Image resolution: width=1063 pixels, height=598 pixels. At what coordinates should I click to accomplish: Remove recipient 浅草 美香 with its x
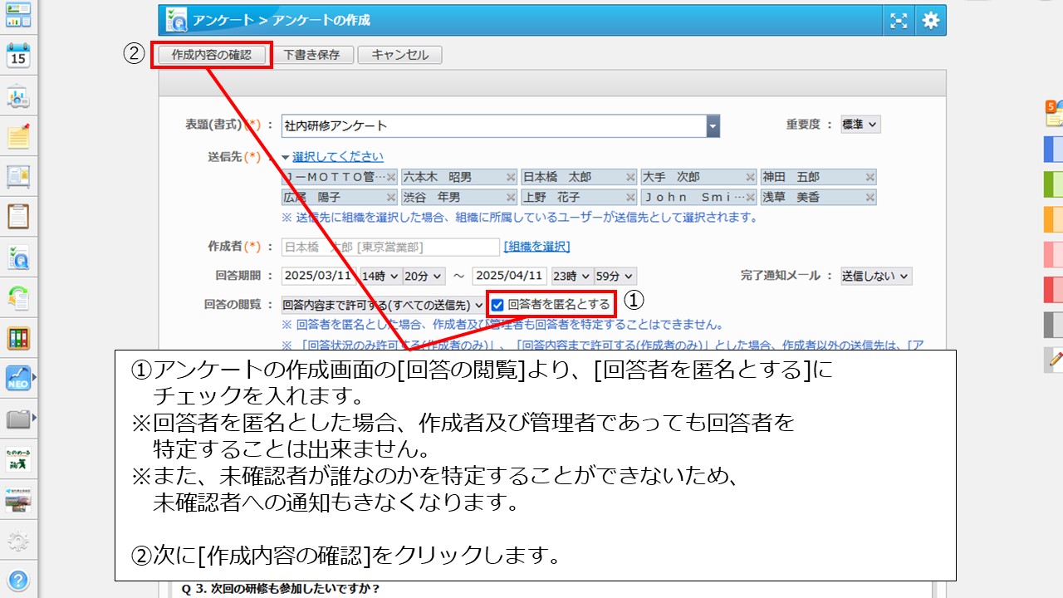point(870,198)
